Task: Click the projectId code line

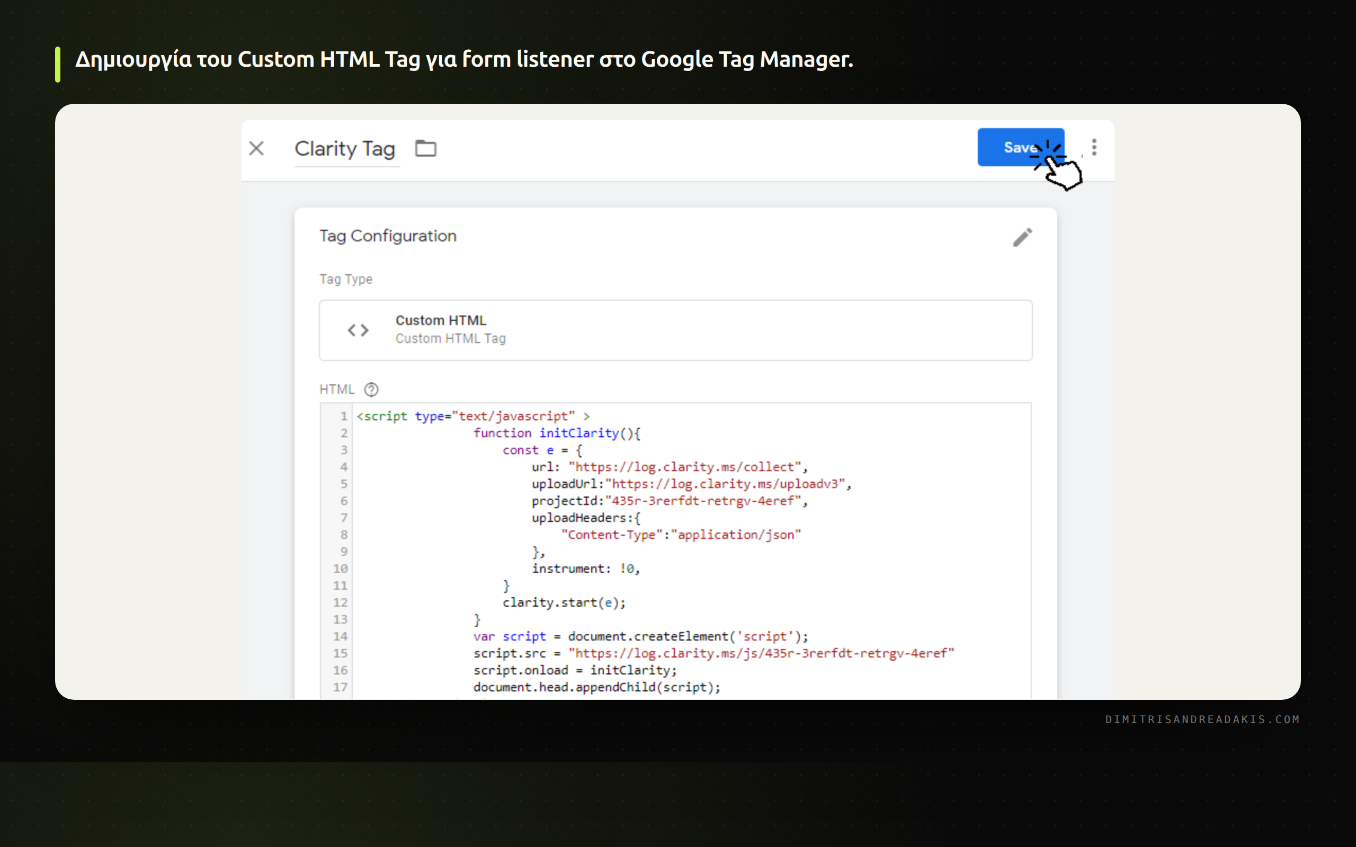Action: 670,501
